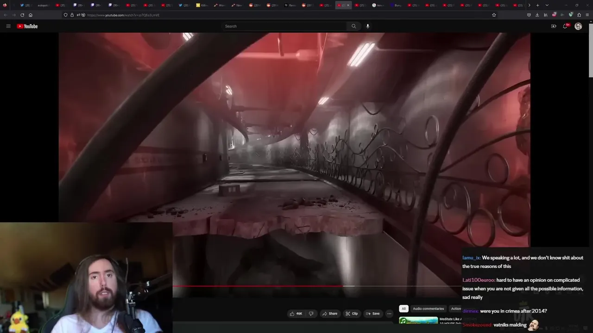Open a new browser tab

pyautogui.click(x=537, y=5)
